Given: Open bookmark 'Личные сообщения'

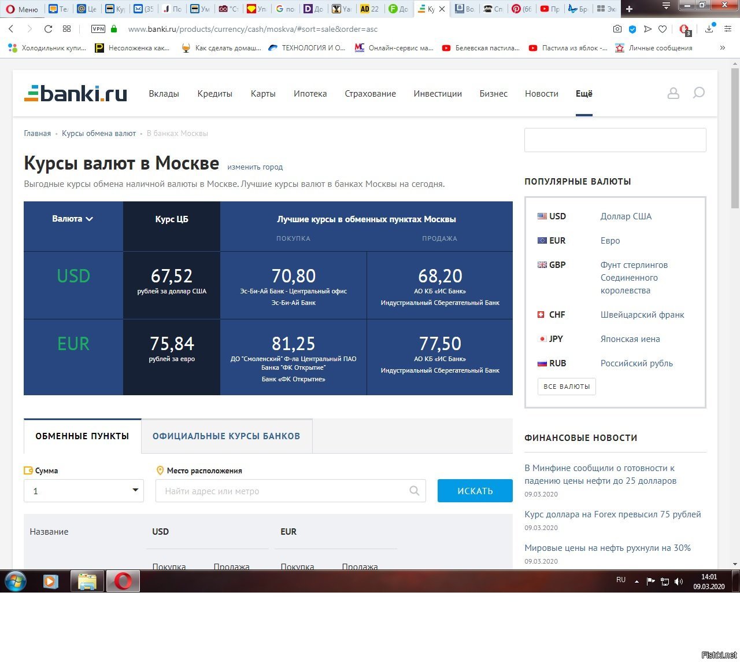Looking at the screenshot, I should click(654, 48).
